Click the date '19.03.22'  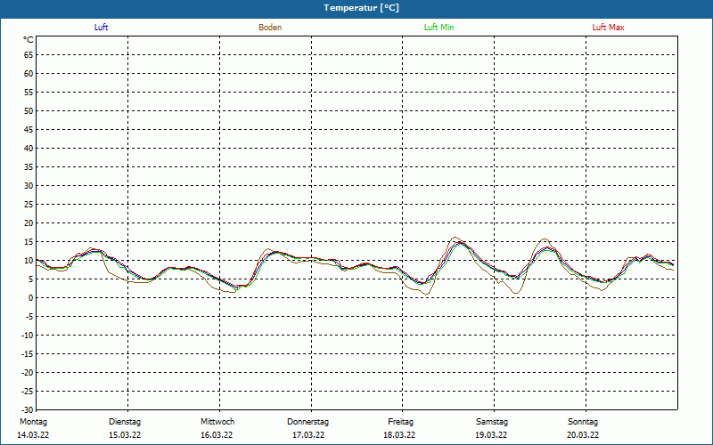pos(491,435)
